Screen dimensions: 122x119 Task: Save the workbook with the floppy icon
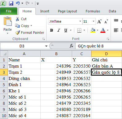pyautogui.click(x=11, y=3)
